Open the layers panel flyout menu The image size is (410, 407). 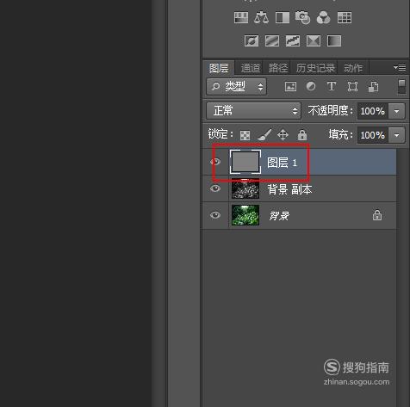coord(400,68)
